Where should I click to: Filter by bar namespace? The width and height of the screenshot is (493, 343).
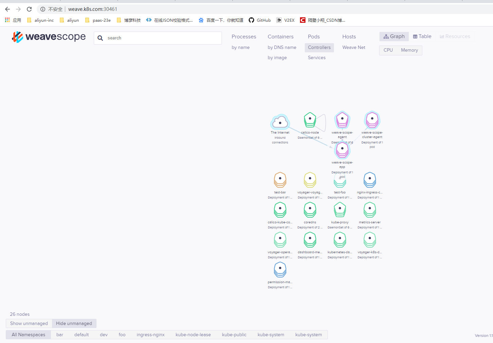coord(60,335)
